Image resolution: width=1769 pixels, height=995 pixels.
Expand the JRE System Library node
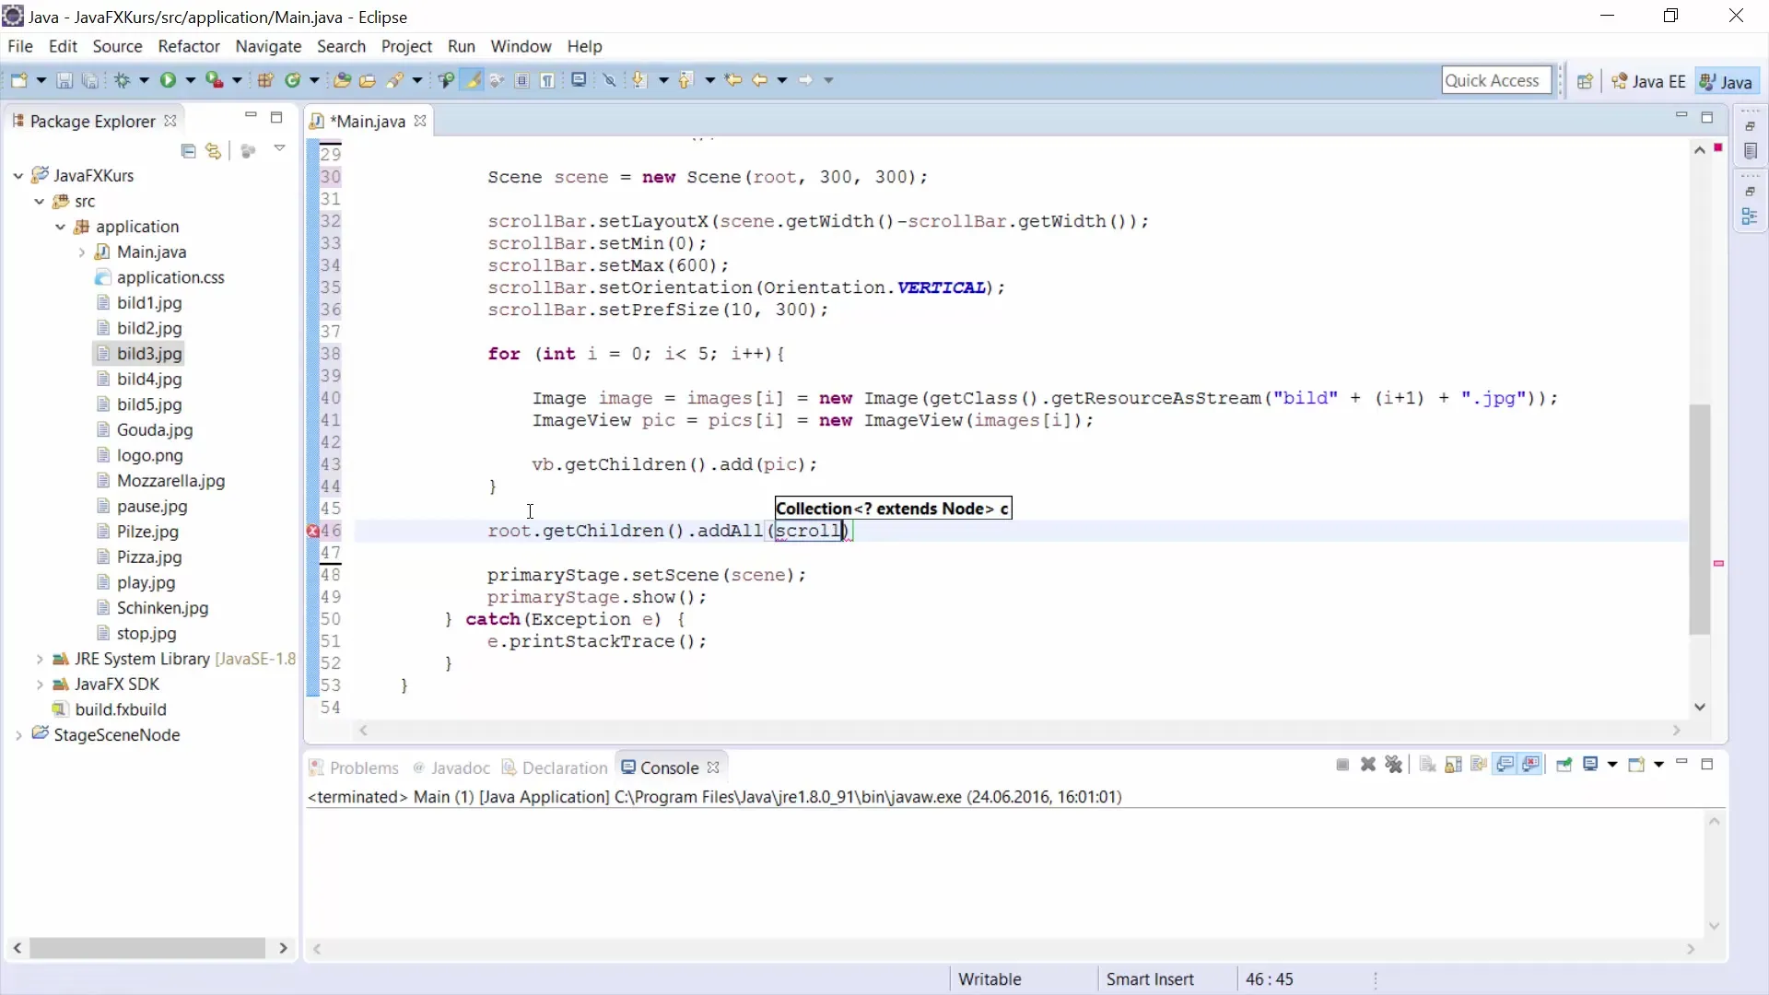(x=40, y=659)
